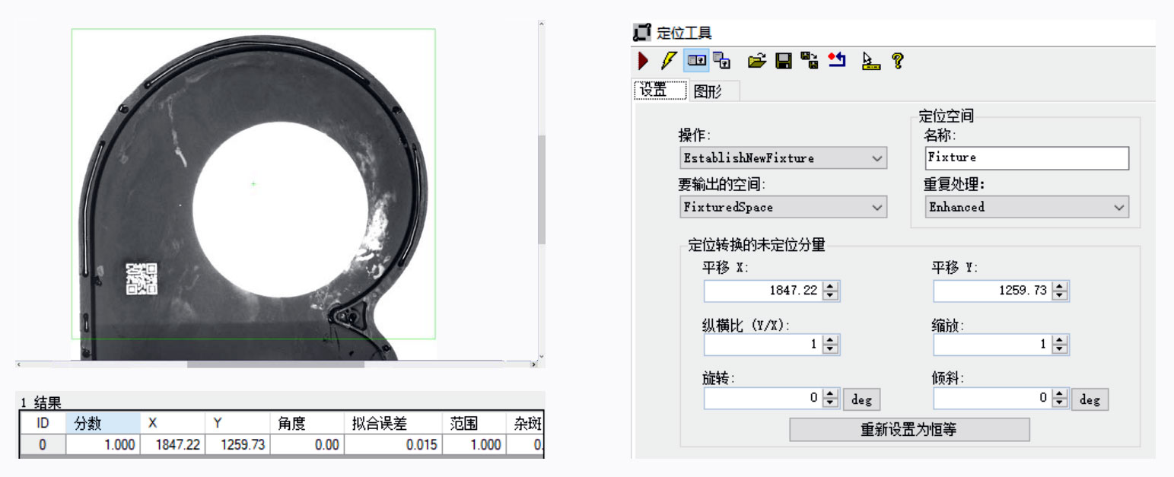
Task: Focus the 平移 Y value field
Action: 993,291
